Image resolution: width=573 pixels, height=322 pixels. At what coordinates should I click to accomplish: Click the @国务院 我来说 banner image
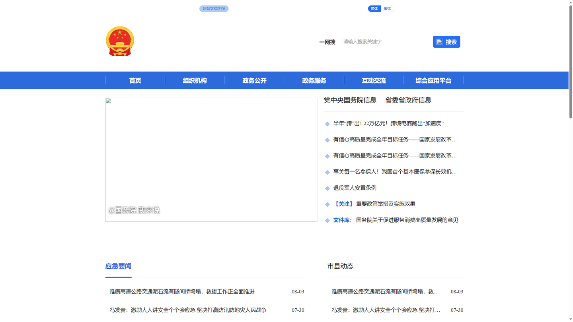click(211, 160)
